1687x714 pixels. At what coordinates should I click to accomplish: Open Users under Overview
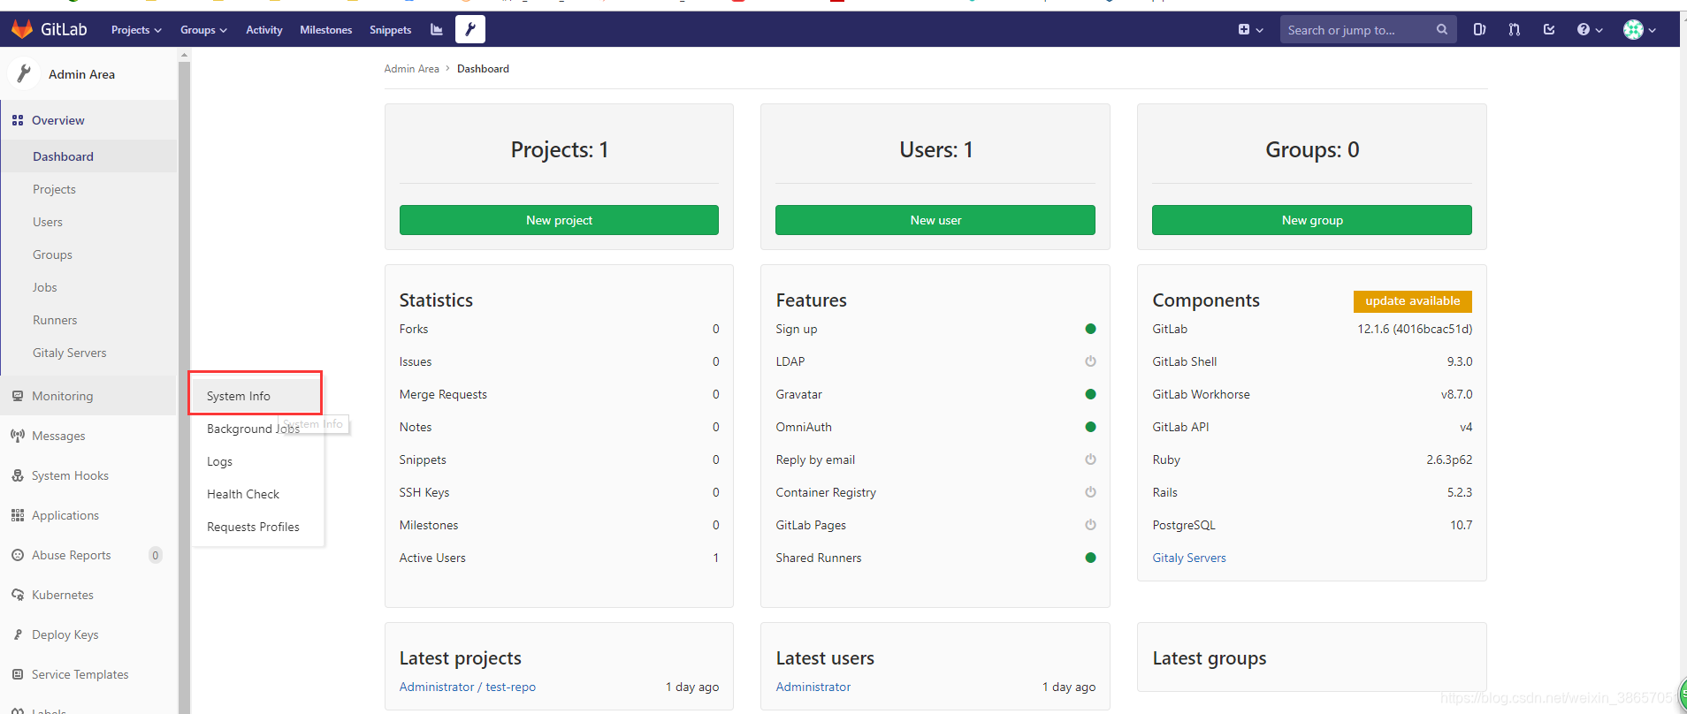(x=48, y=222)
